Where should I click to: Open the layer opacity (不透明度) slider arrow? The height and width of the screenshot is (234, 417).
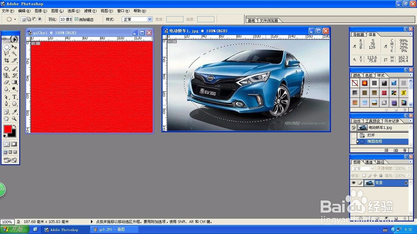pos(409,168)
